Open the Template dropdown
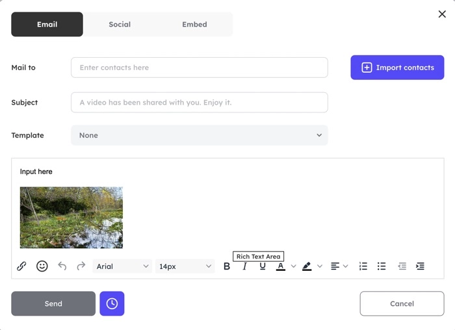Image resolution: width=455 pixels, height=330 pixels. click(x=199, y=135)
